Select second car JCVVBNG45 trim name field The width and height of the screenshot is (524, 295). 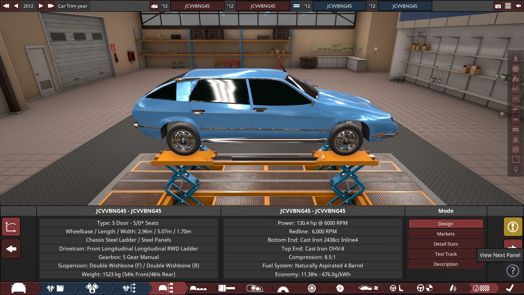[x=263, y=6]
